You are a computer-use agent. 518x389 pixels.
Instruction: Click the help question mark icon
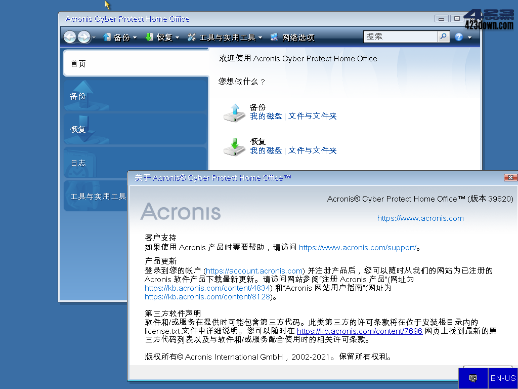(x=457, y=36)
